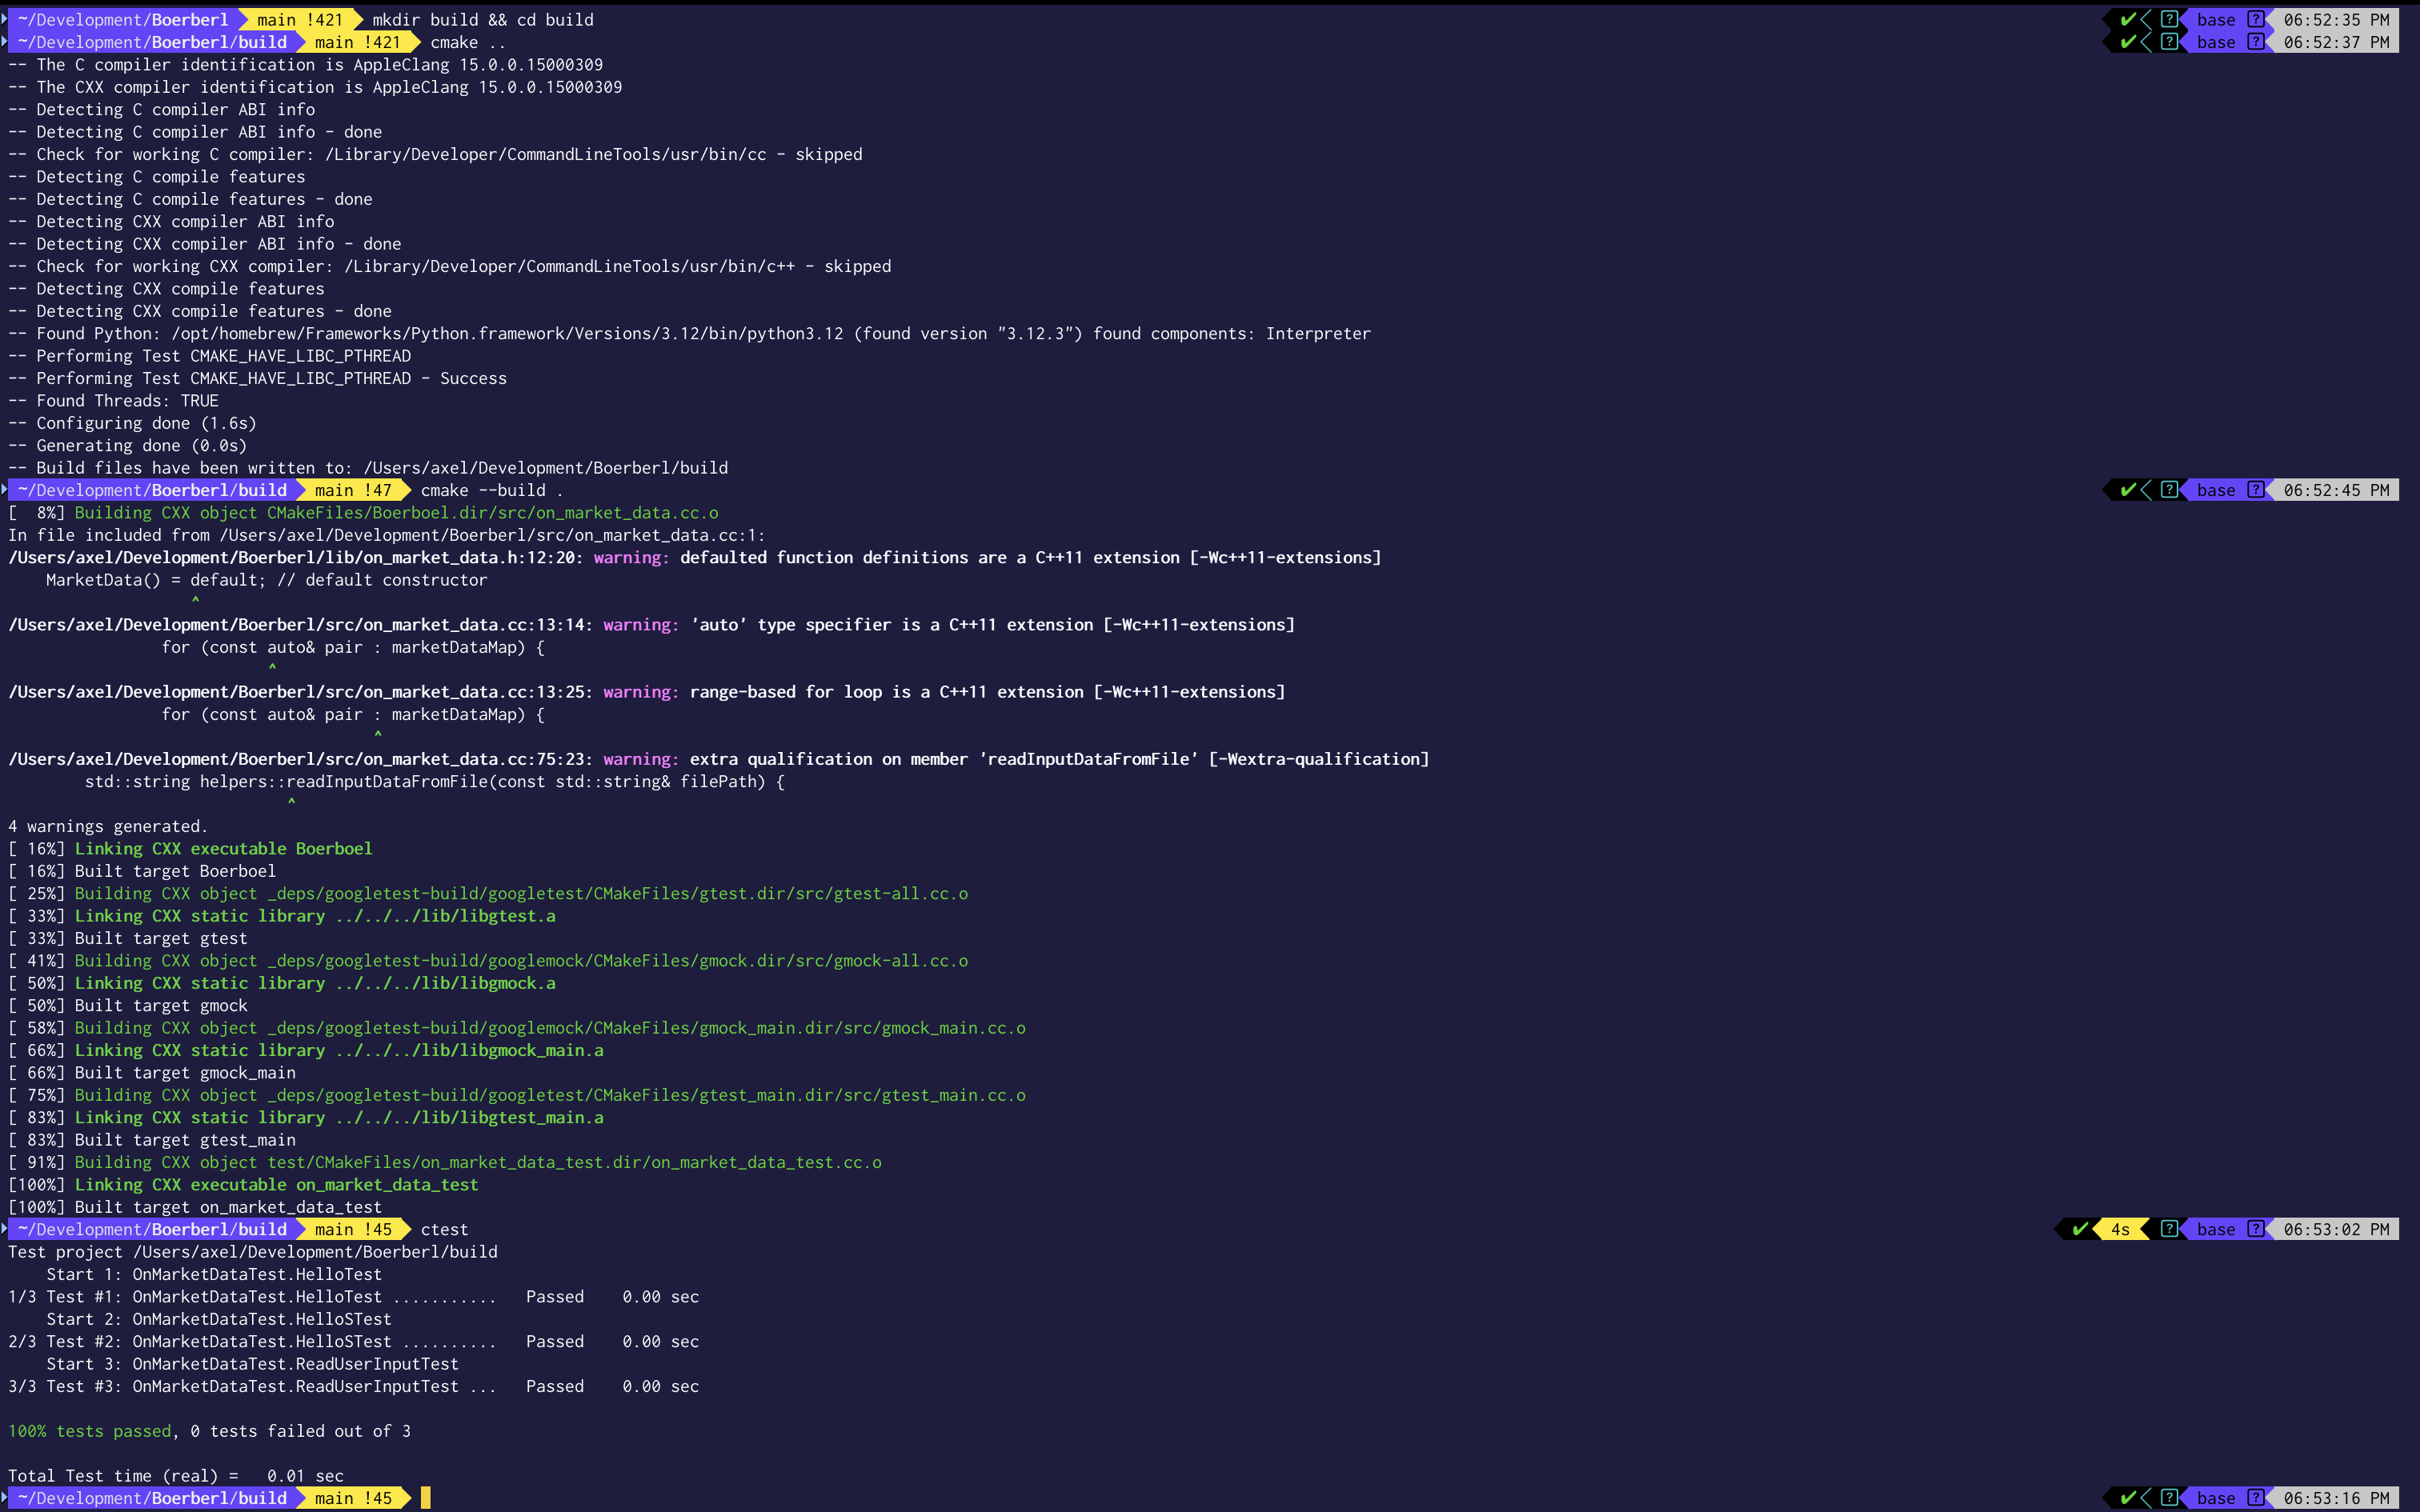The height and width of the screenshot is (1512, 2420).
Task: Click the 06:53:16 PM clock segment
Action: point(2336,1498)
